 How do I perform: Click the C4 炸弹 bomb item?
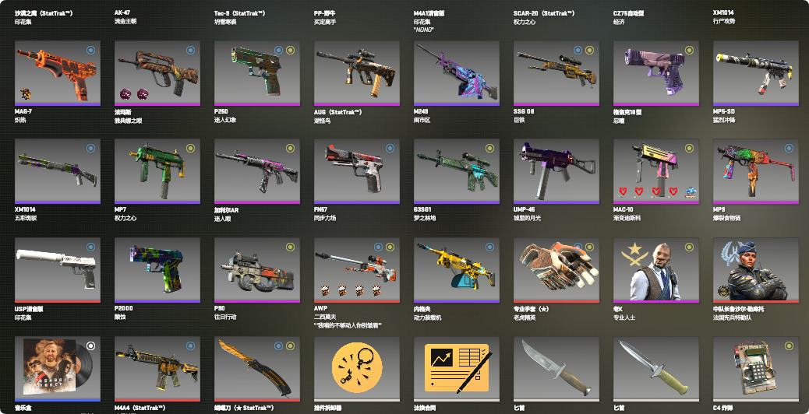(x=755, y=368)
